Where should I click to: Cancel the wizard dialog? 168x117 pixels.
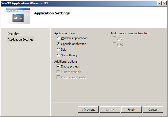point(153,110)
